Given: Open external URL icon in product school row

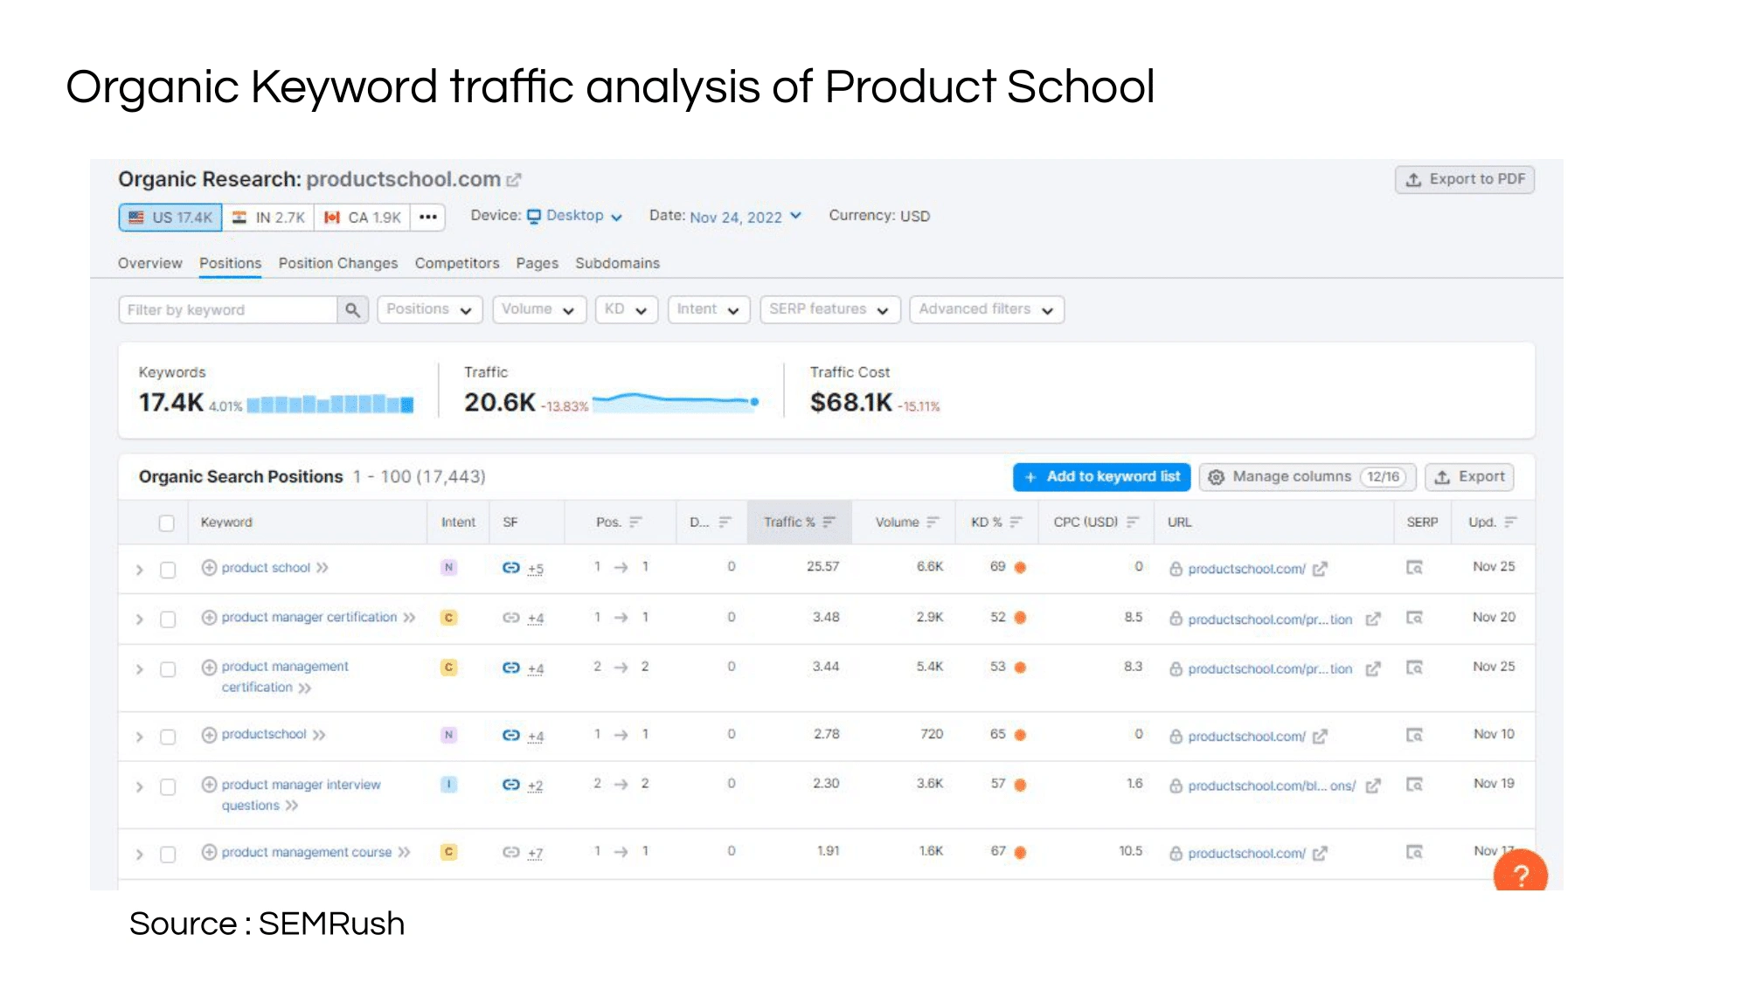Looking at the screenshot, I should pyautogui.click(x=1320, y=569).
